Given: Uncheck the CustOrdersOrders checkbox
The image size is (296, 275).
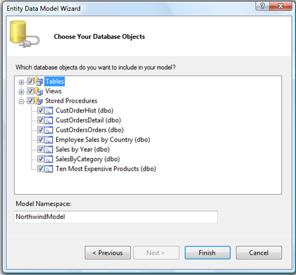Looking at the screenshot, I should coord(41,129).
